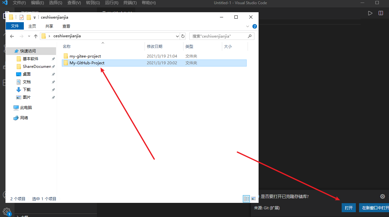Viewport: 389px width, 217px height.
Task: Click the folder icon in Explorer title bar
Action: click(x=11, y=17)
